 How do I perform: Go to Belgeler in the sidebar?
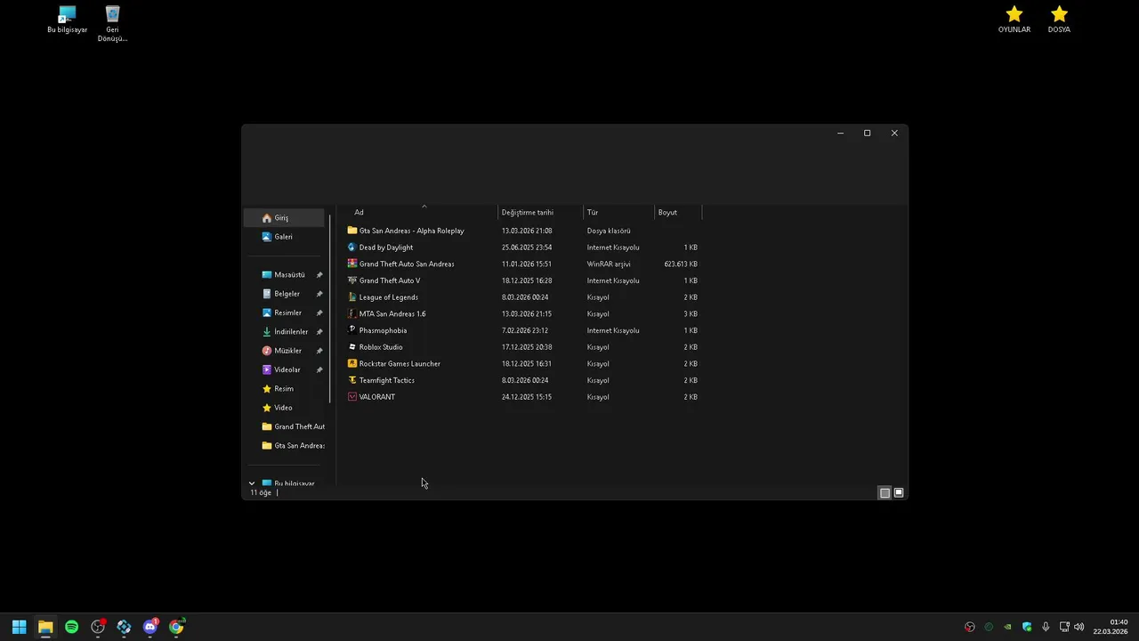[285, 294]
